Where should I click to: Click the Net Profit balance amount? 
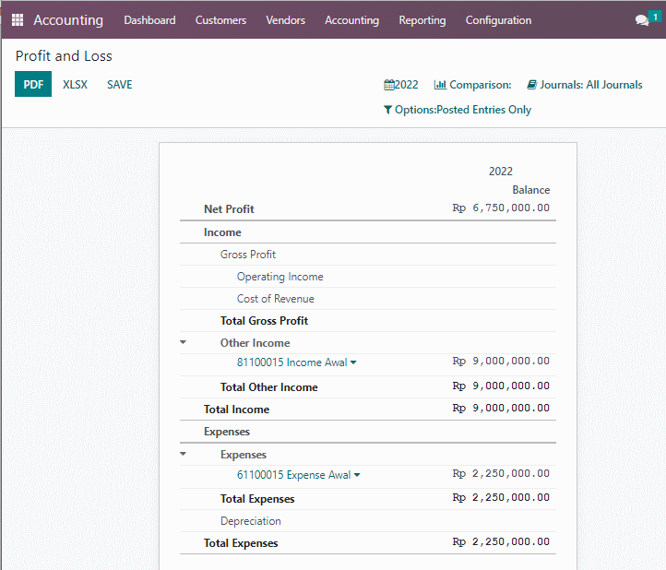[501, 208]
